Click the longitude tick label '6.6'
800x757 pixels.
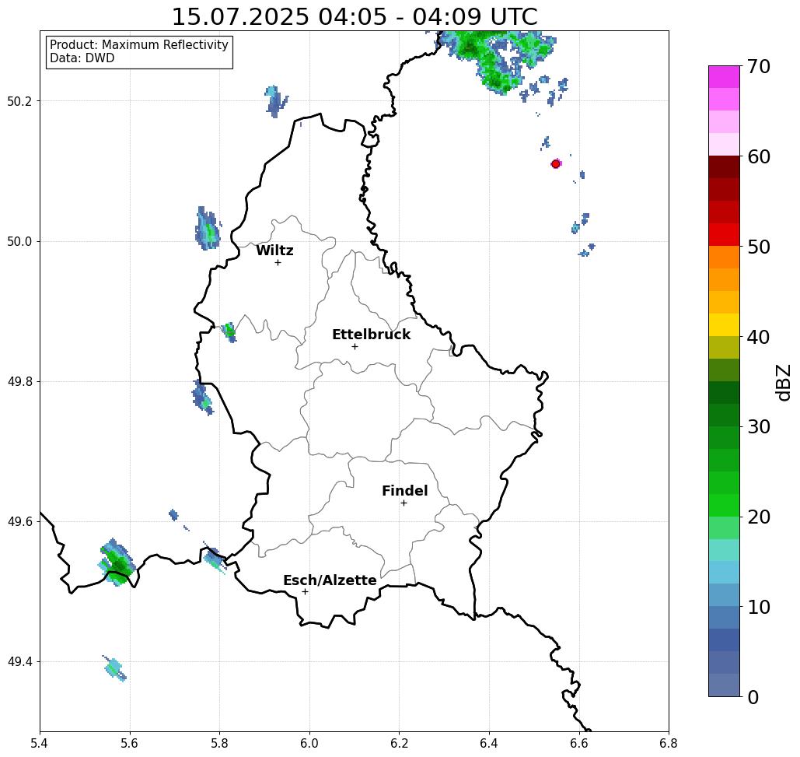579,743
